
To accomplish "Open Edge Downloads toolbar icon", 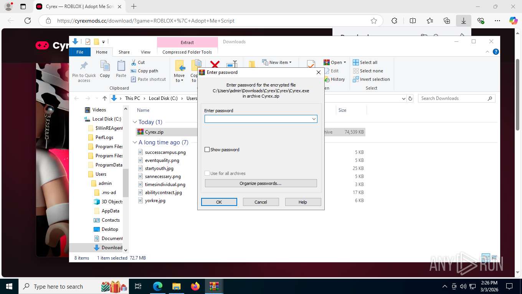I will (464, 21).
